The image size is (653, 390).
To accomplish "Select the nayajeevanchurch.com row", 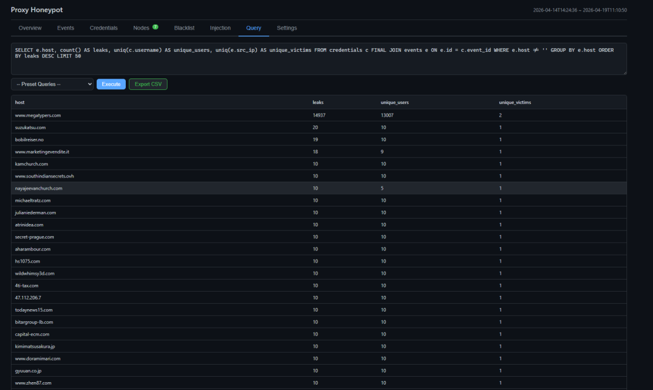I will pyautogui.click(x=319, y=188).
